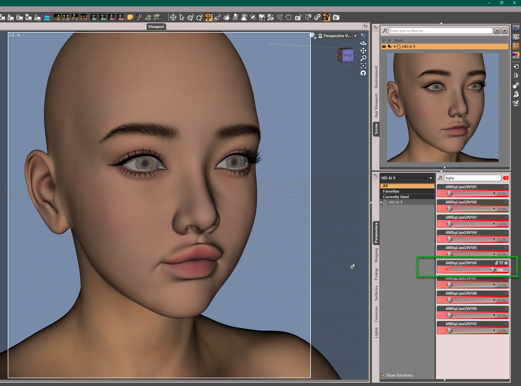521x386 pixels.
Task: Clear the biglip search with red X
Action: (506, 178)
